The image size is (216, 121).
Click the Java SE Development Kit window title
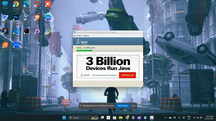[96, 32]
